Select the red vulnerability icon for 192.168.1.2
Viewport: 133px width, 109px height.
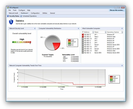83,35
